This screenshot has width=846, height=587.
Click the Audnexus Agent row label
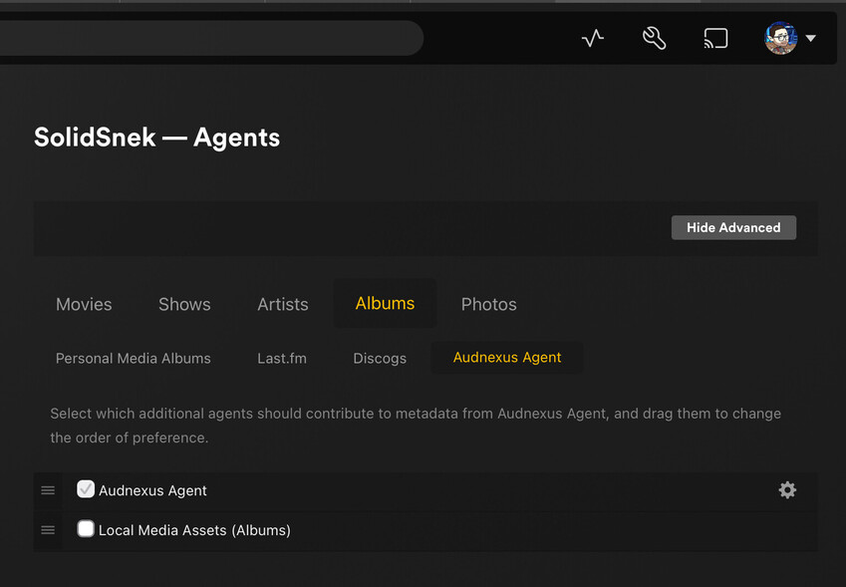pyautogui.click(x=152, y=490)
